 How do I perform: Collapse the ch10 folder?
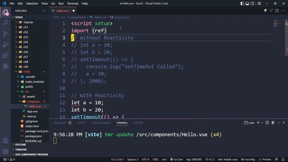click(x=27, y=72)
